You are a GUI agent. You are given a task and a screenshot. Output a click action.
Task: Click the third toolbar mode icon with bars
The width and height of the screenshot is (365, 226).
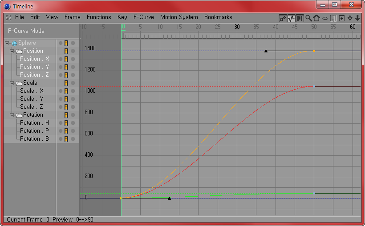300,18
